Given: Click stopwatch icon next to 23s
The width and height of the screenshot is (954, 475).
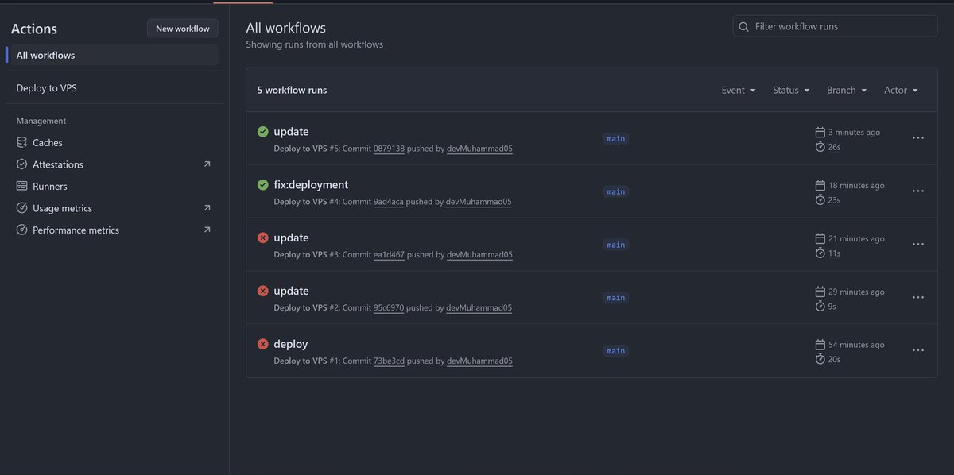Looking at the screenshot, I should 820,200.
